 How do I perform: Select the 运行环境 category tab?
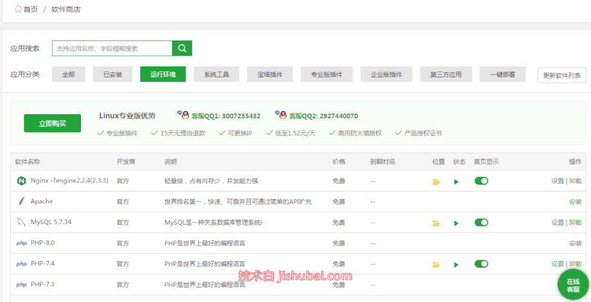tap(163, 74)
